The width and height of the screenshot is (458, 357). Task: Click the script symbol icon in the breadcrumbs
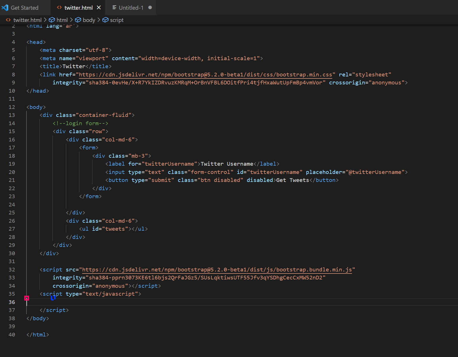pyautogui.click(x=105, y=20)
